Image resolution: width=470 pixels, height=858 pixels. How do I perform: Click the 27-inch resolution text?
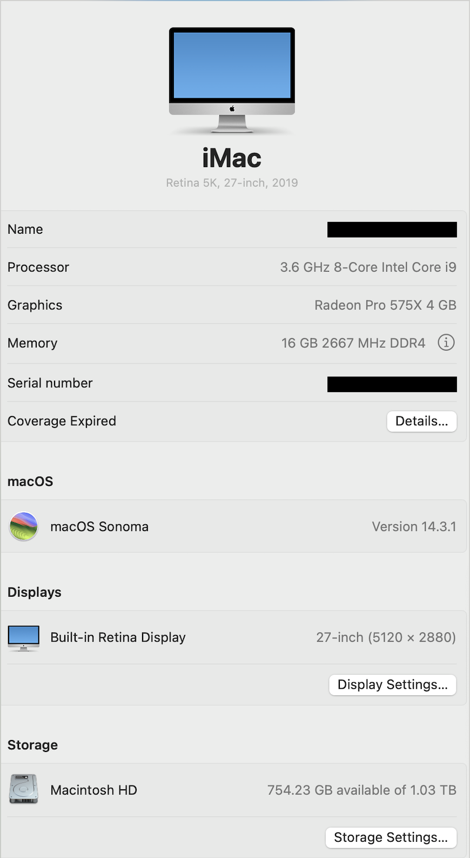[386, 637]
